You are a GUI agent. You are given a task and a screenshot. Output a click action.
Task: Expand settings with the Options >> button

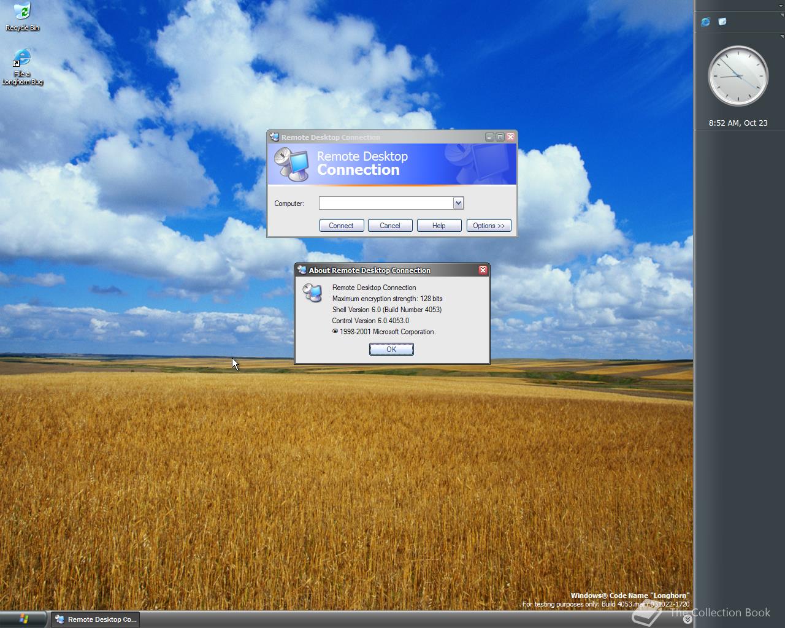[489, 226]
